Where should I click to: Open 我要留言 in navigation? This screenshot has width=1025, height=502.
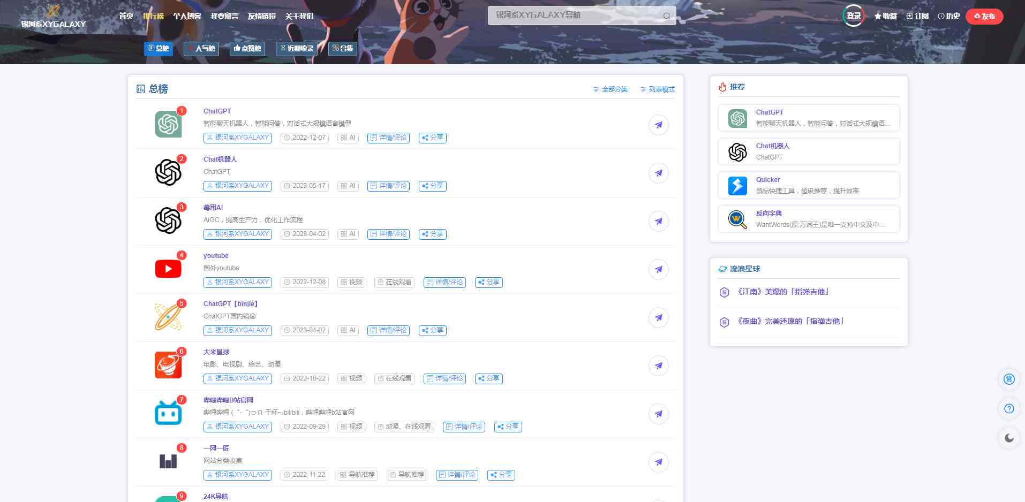point(224,16)
